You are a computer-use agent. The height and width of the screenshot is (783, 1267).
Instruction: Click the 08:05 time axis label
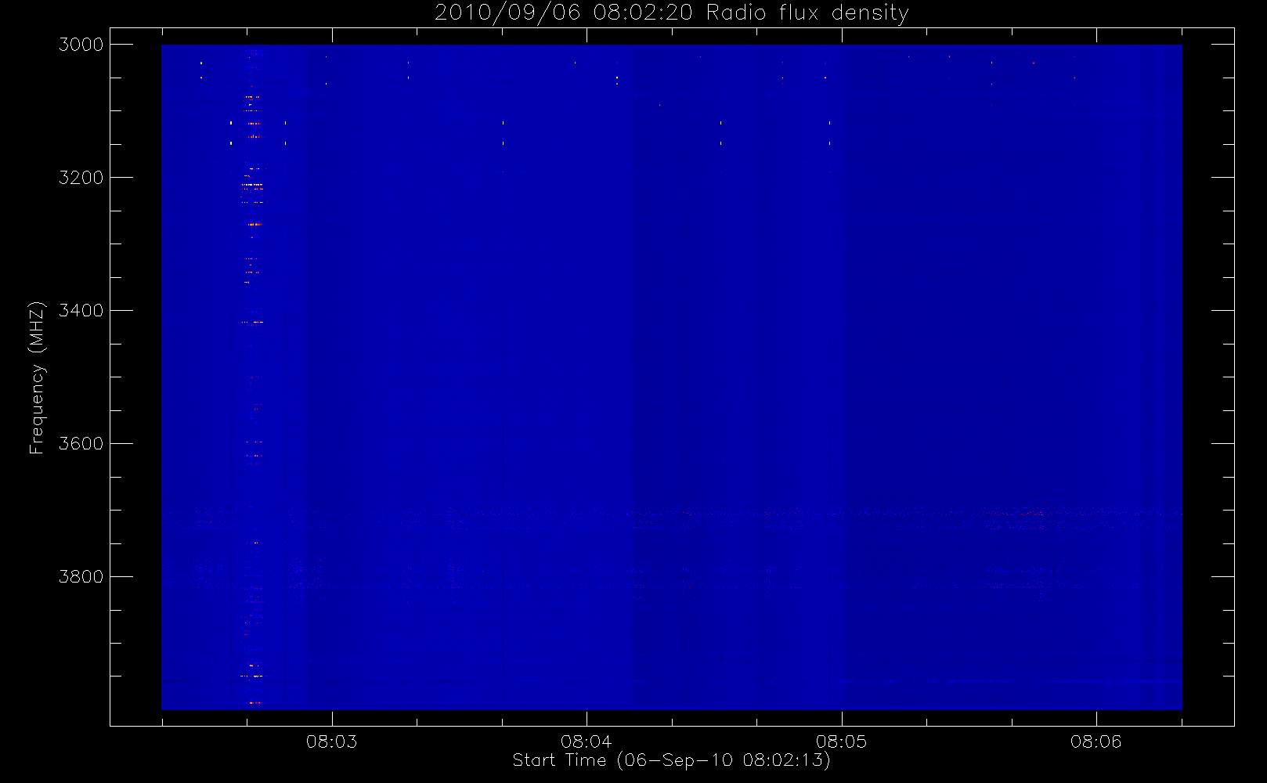(842, 742)
